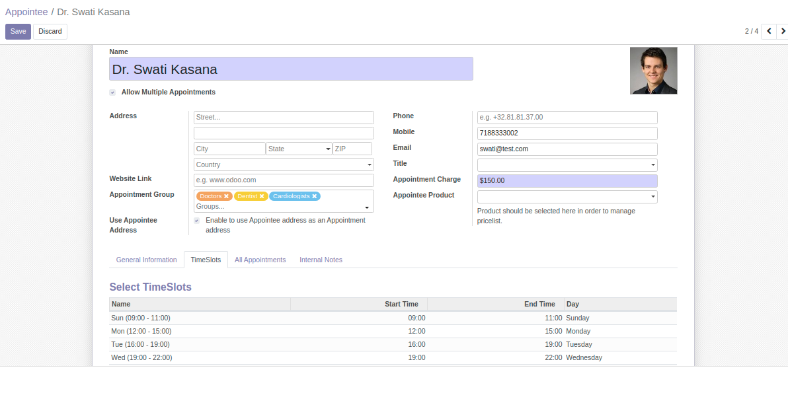The width and height of the screenshot is (788, 399).
Task: Click the 2 / 4 record counter
Action: click(752, 31)
